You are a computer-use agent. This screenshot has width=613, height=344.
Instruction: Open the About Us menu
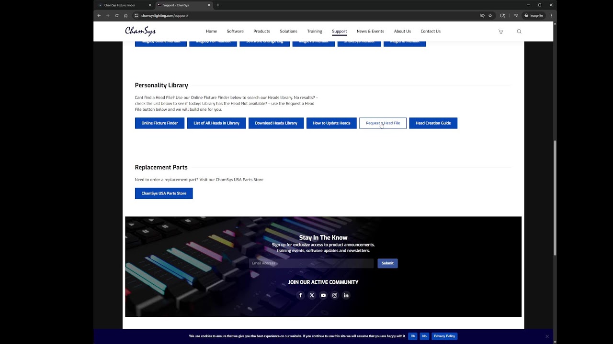tap(402, 32)
